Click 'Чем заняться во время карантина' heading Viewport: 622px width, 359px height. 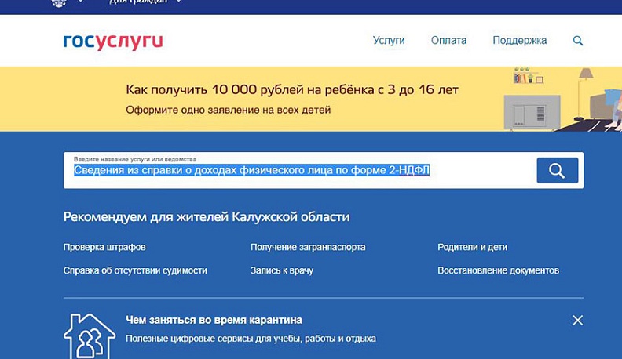point(214,320)
